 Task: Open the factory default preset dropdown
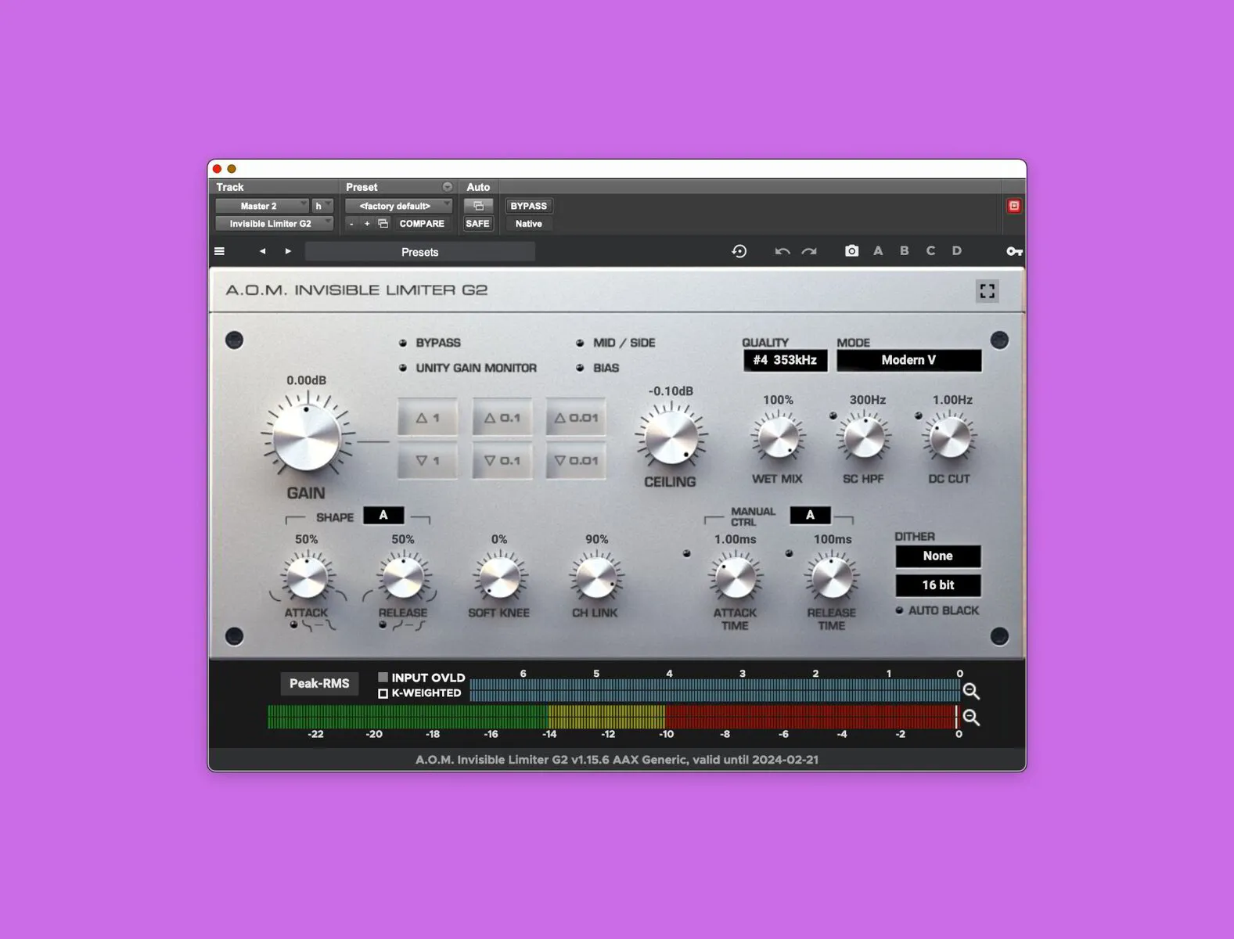click(x=398, y=206)
